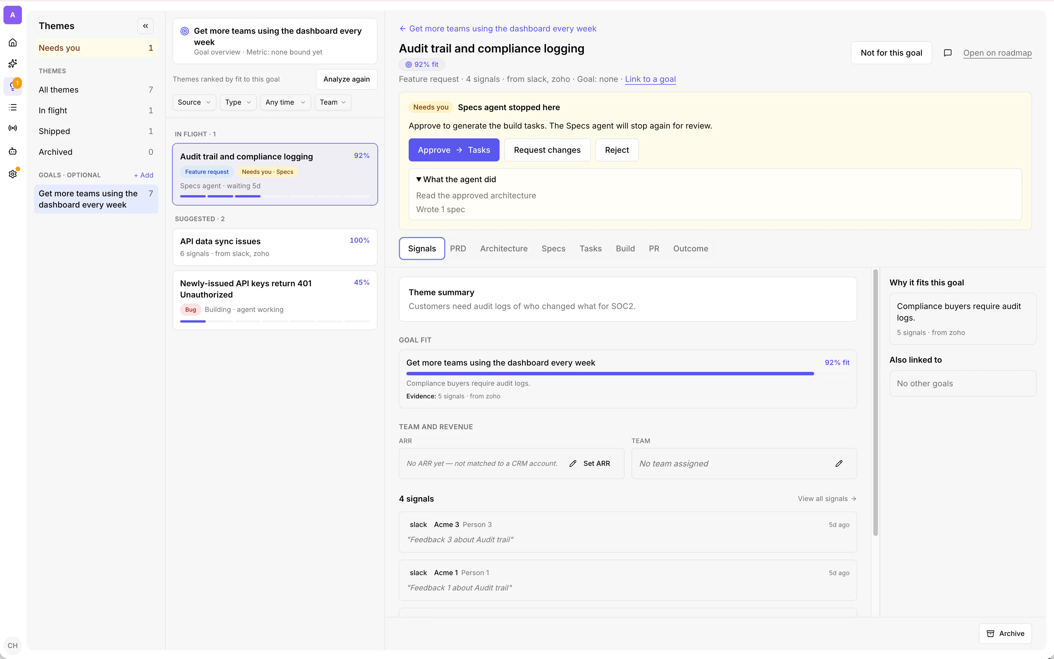Open the settings gear icon

tap(13, 174)
